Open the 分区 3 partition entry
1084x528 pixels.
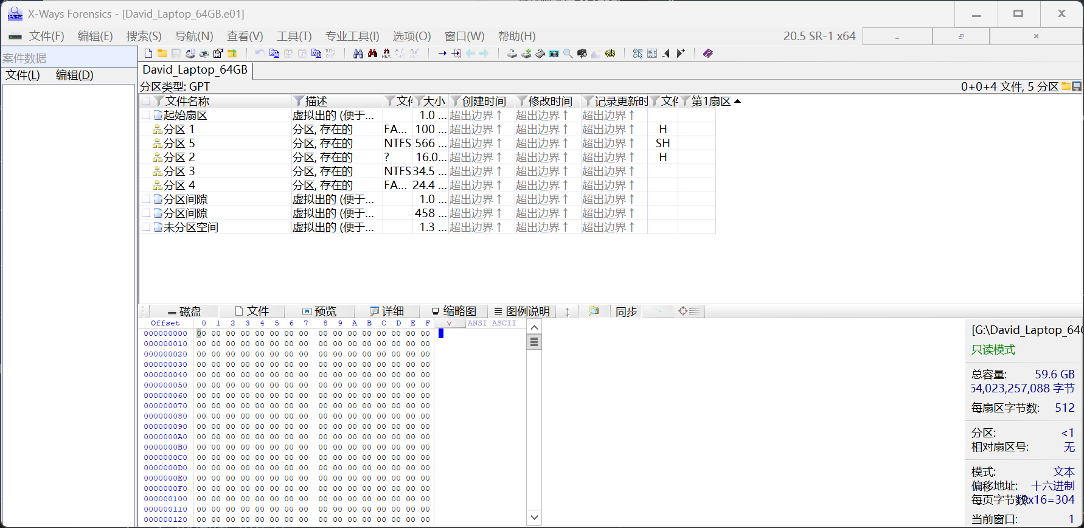[x=179, y=171]
